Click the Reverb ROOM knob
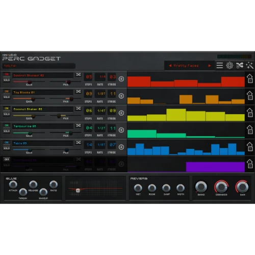255x255 pixels. click(x=152, y=188)
